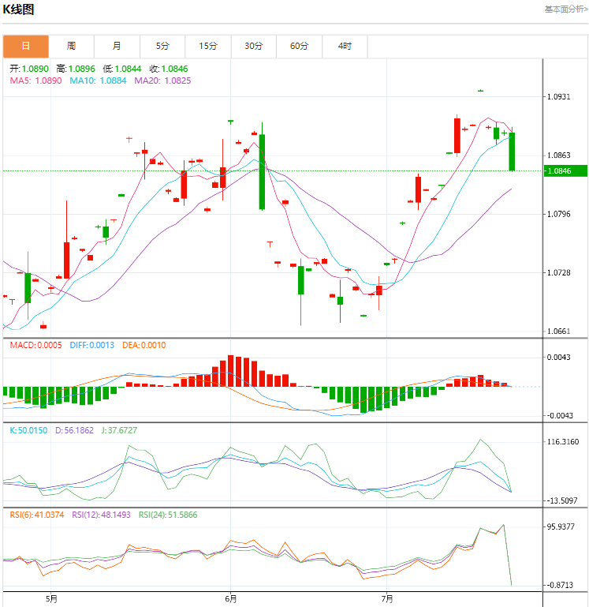Click the D:56.1862 KDJ label
The image size is (589, 607).
pos(74,430)
